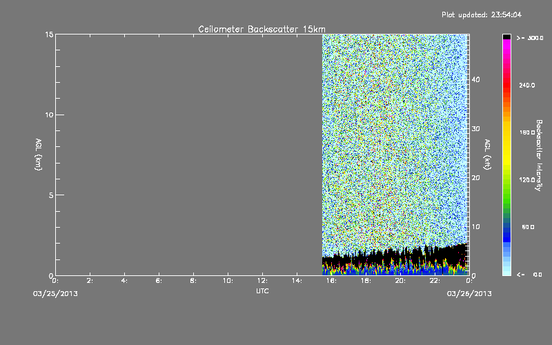
Task: Click the 22: hour tick label
Action: [435, 281]
